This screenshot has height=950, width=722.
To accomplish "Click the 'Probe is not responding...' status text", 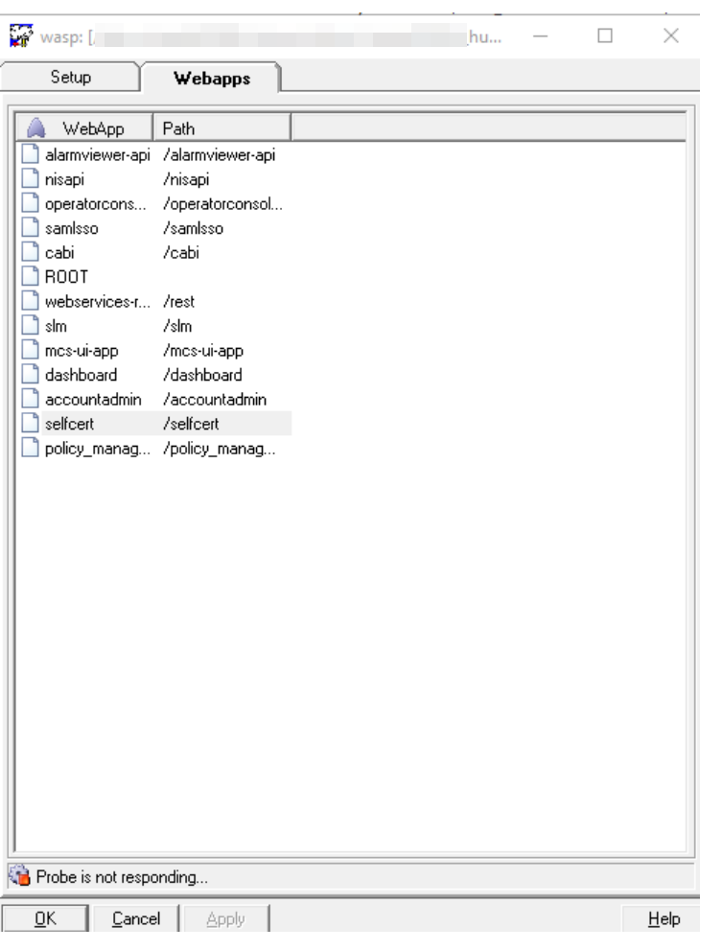I will 122,877.
